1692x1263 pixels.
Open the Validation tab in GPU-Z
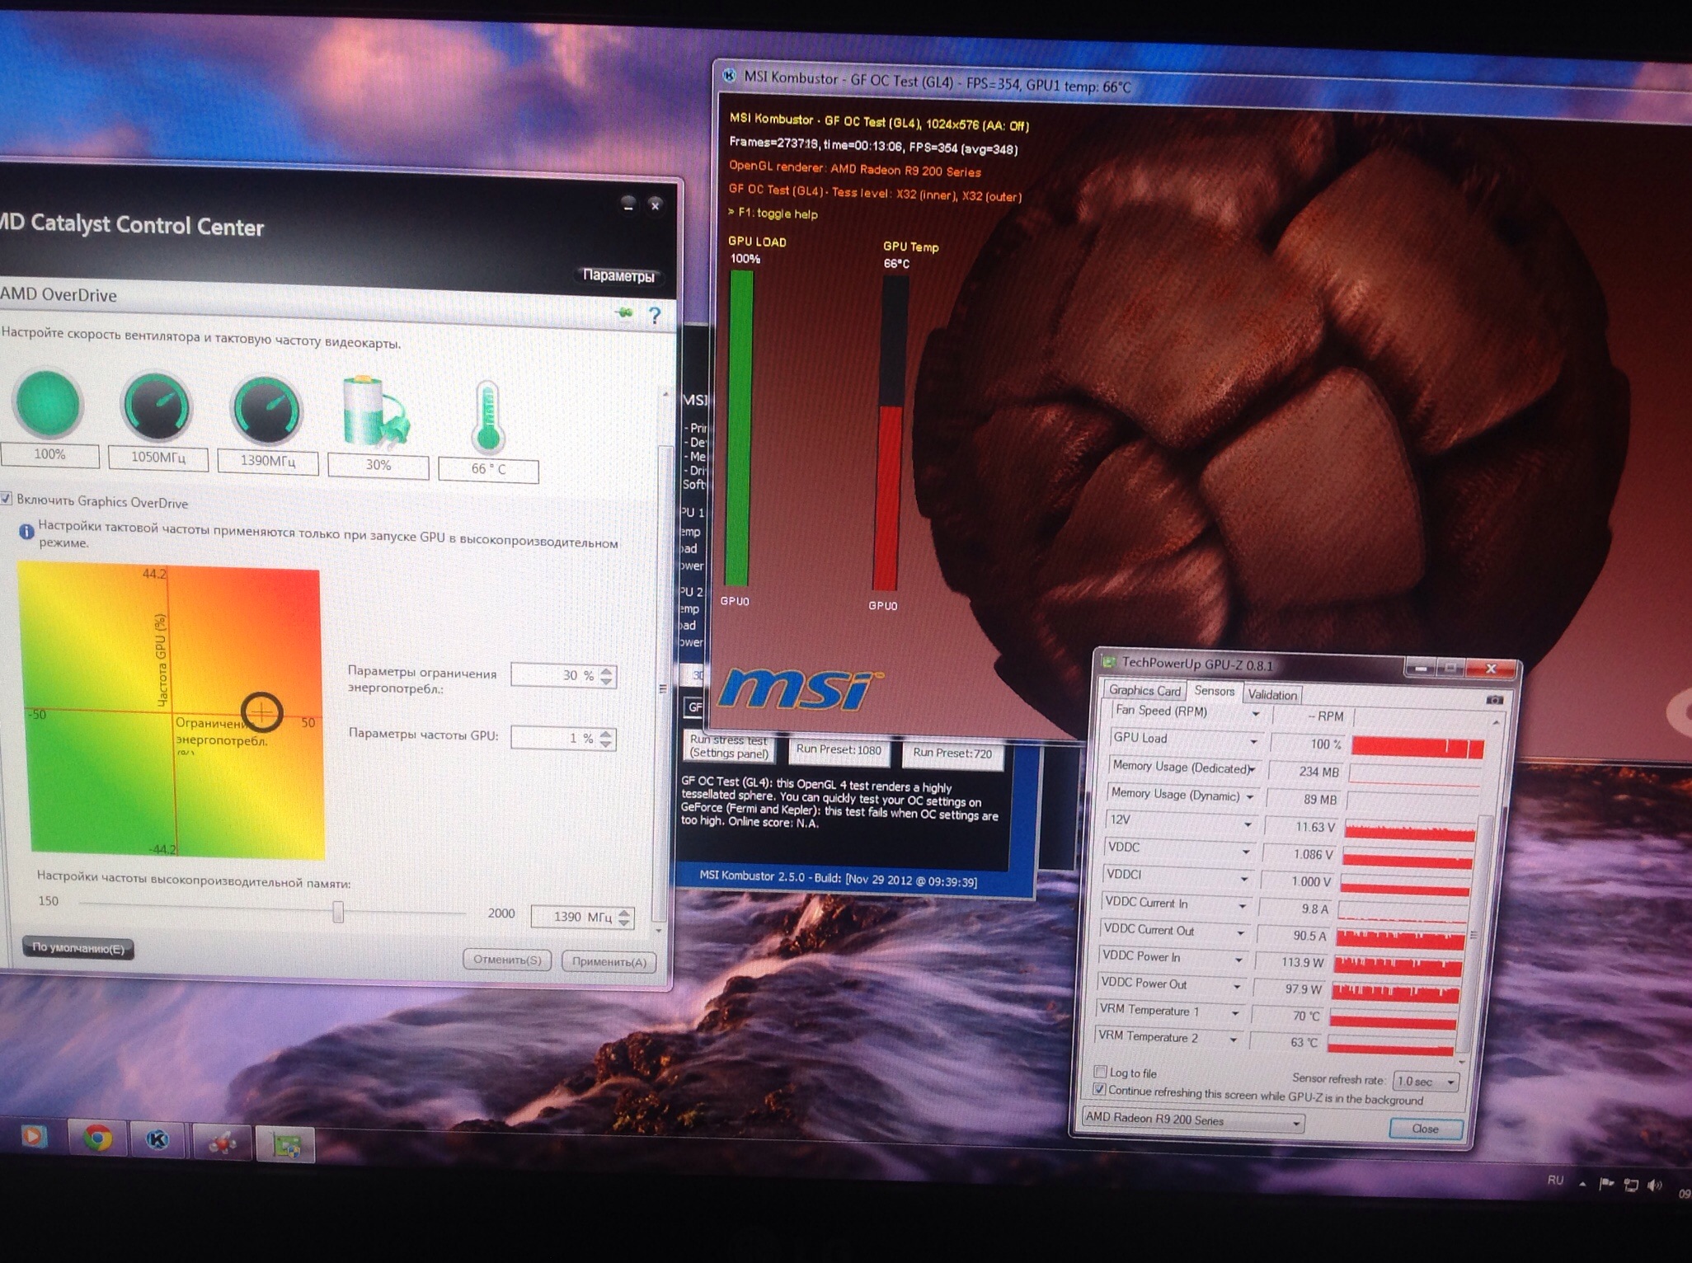[x=1271, y=695]
